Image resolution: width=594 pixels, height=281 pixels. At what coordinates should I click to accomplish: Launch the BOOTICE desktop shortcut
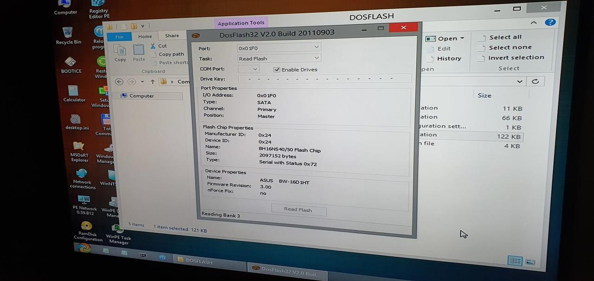(x=71, y=65)
